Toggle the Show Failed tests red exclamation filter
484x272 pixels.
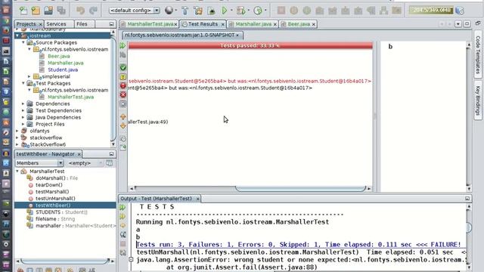pyautogui.click(x=123, y=85)
